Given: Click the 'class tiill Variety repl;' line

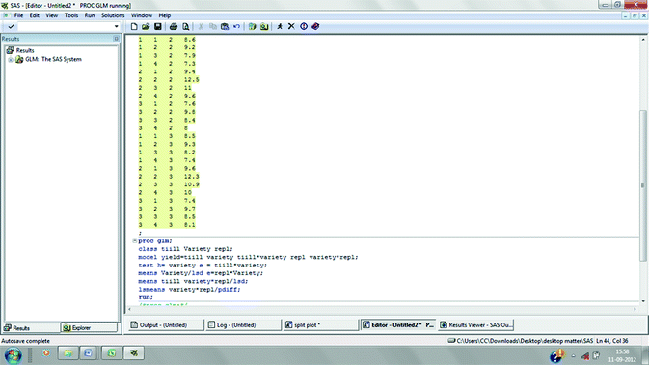Looking at the screenshot, I should (x=185, y=249).
